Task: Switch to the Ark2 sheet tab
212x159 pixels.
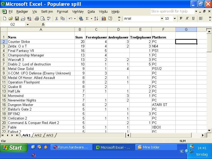Action: [x=38, y=135]
